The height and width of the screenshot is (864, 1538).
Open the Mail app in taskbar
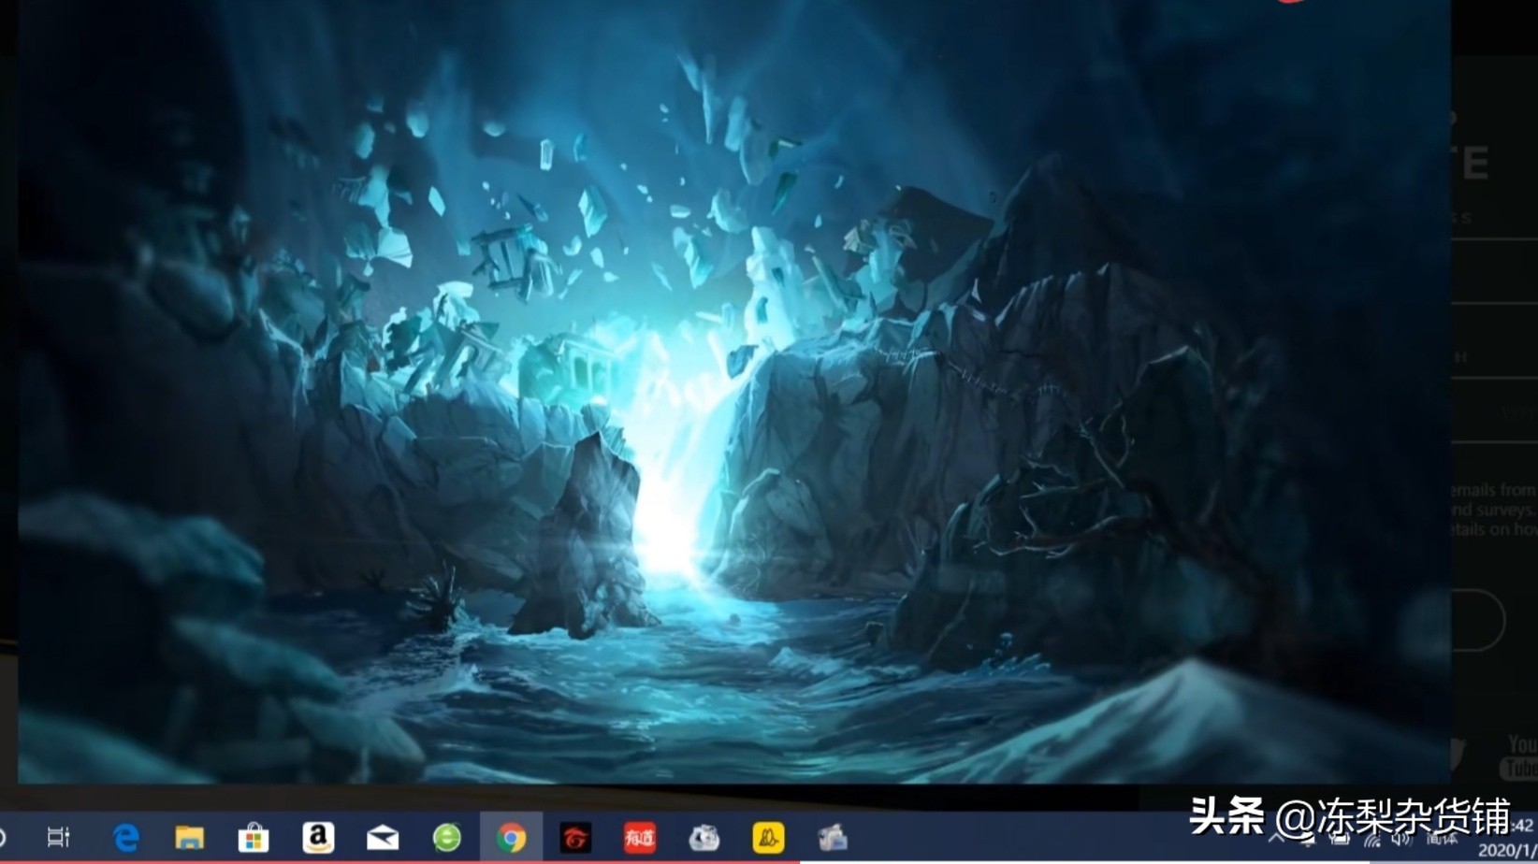382,837
